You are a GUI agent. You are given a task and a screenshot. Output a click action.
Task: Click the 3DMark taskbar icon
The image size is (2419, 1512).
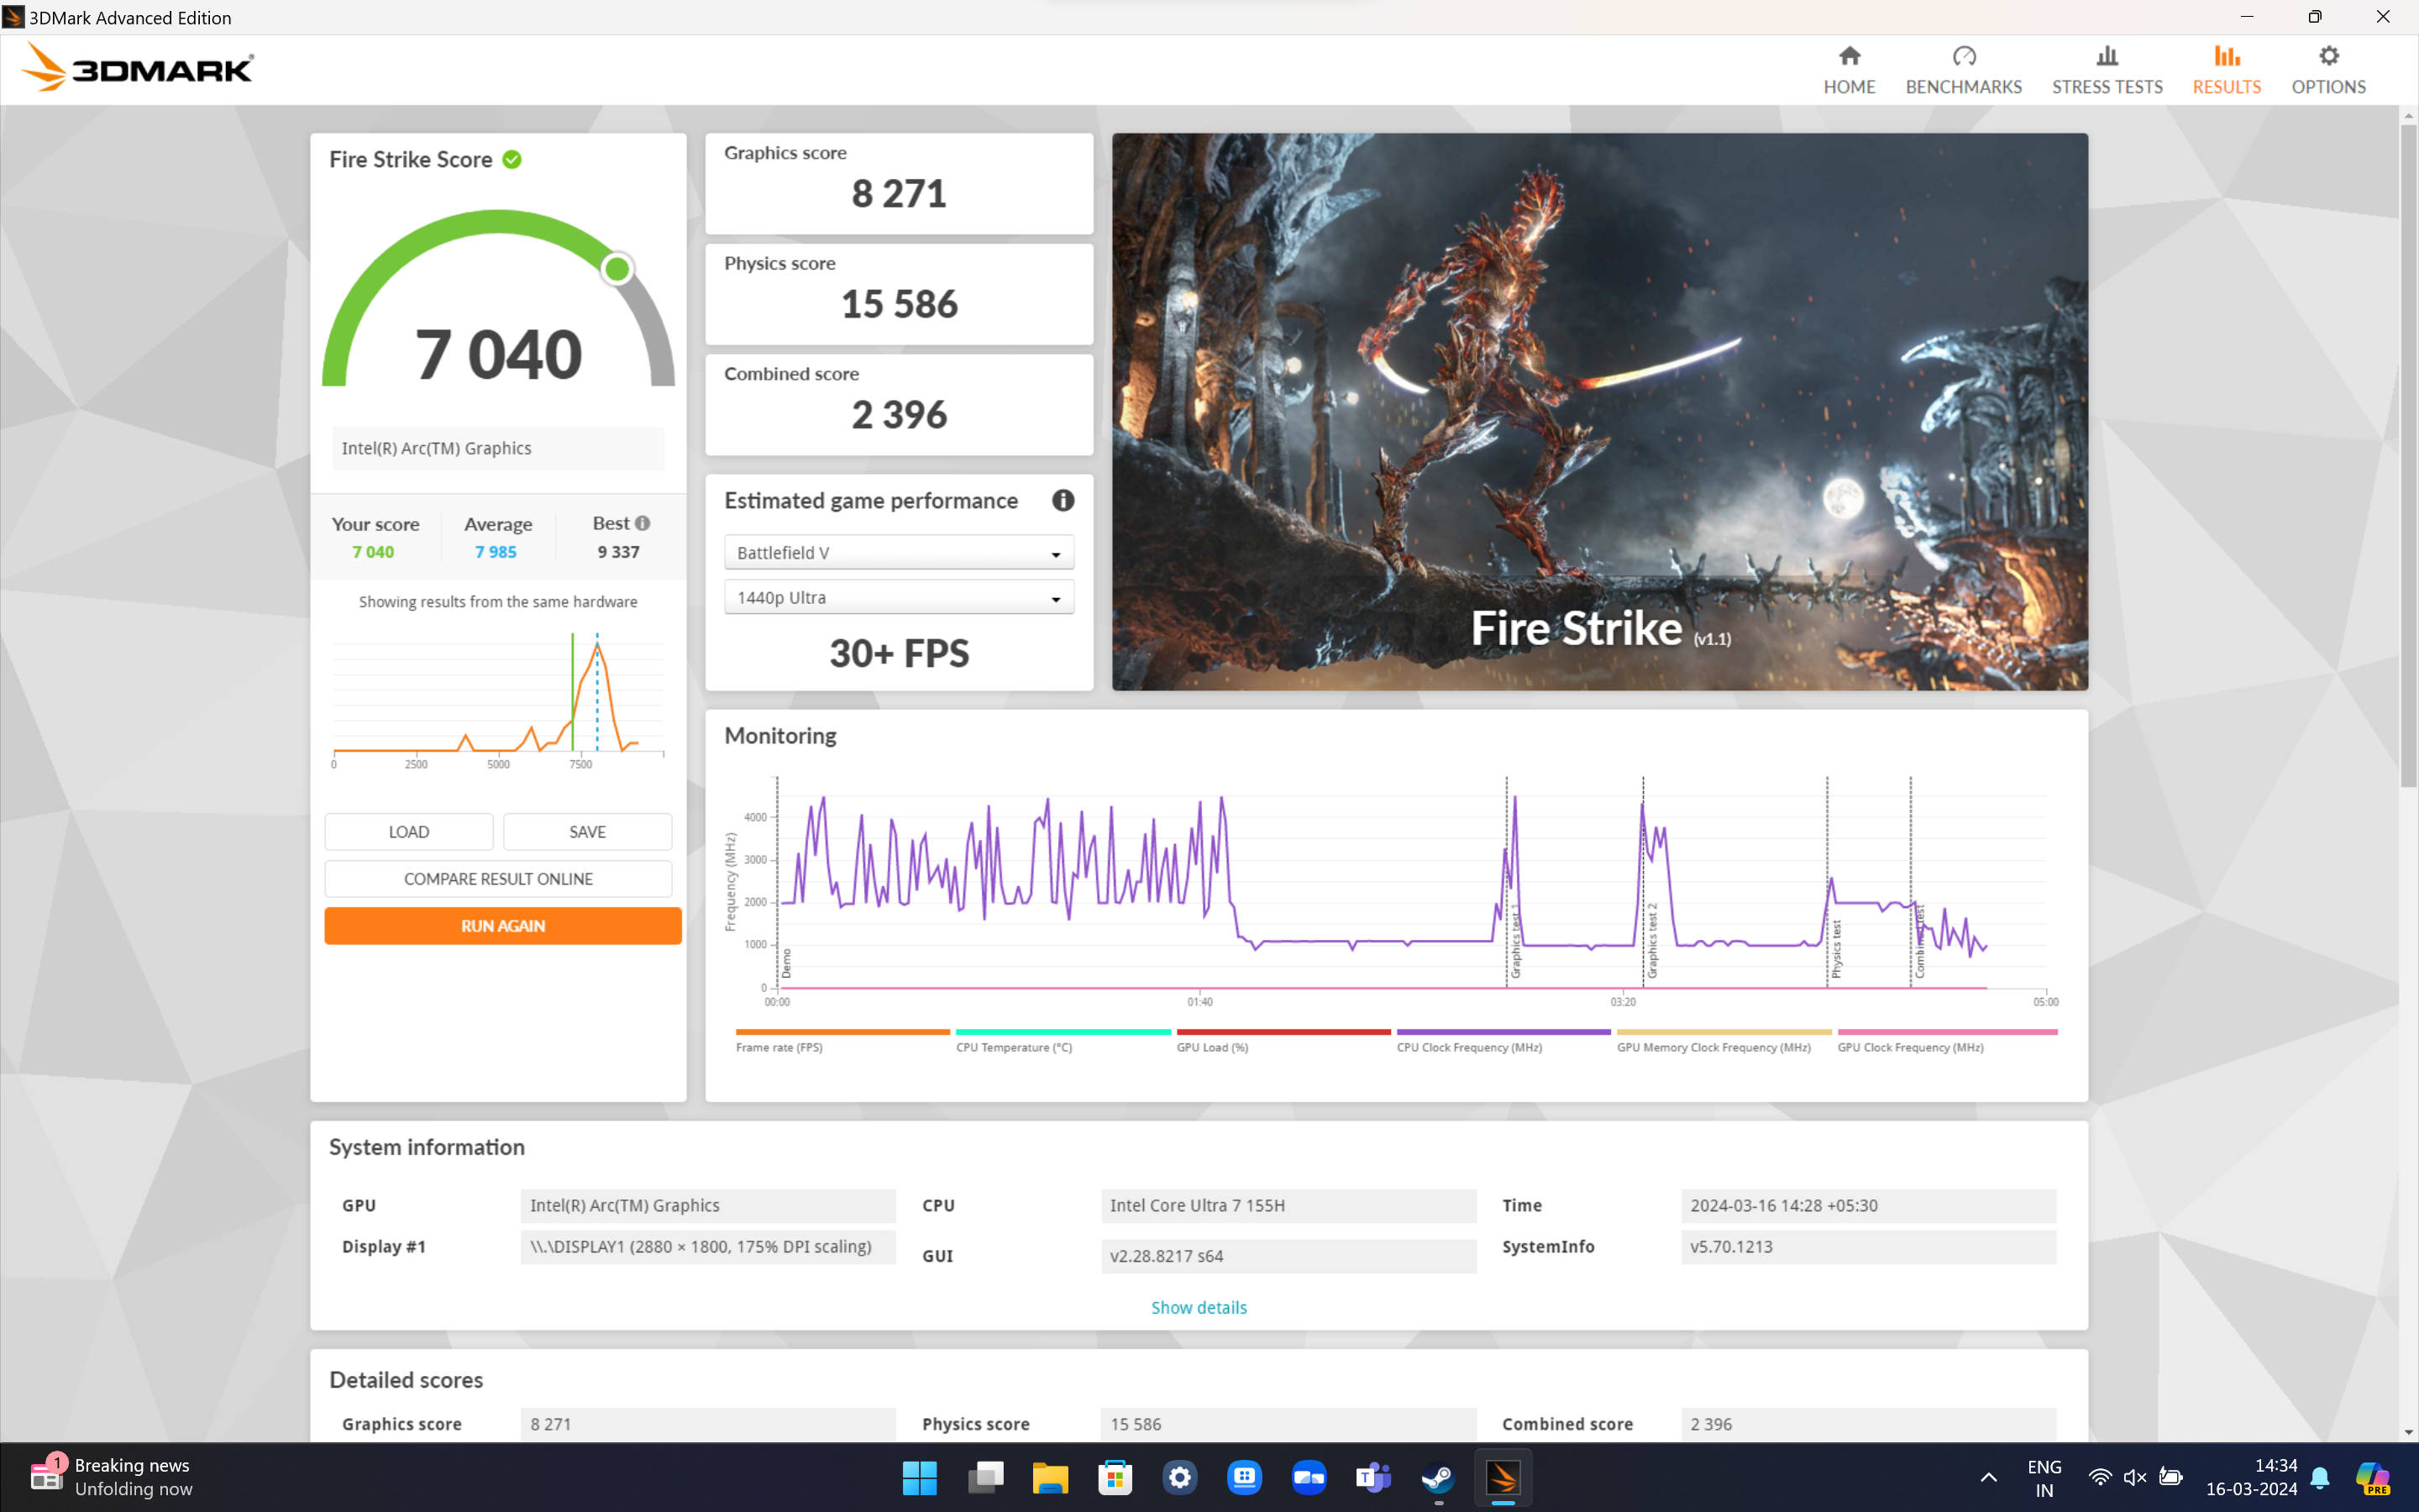tap(1503, 1477)
